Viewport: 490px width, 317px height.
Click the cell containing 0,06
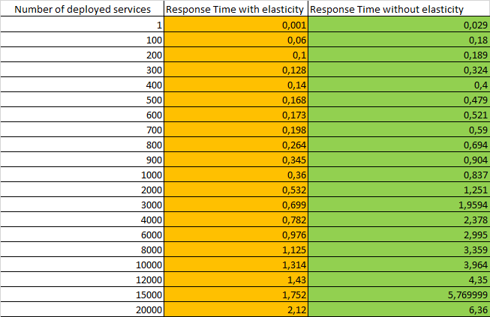[236, 39]
